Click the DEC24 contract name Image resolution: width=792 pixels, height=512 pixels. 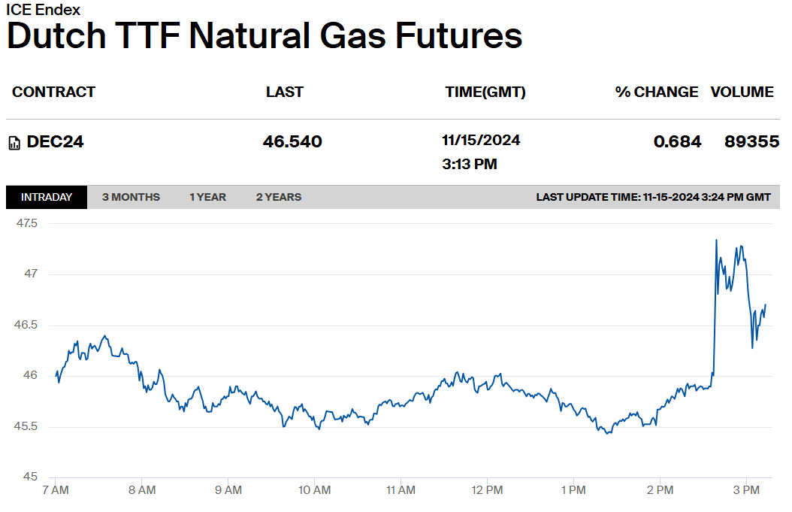click(x=55, y=141)
